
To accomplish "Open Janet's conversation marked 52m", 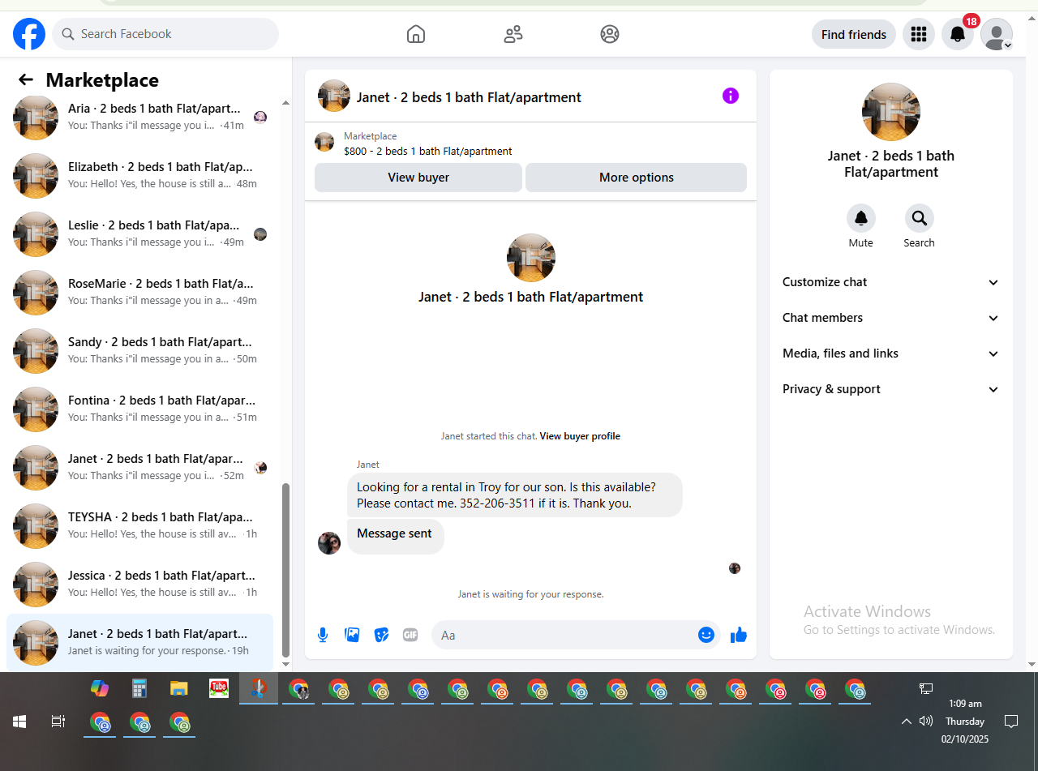I will 139,467.
